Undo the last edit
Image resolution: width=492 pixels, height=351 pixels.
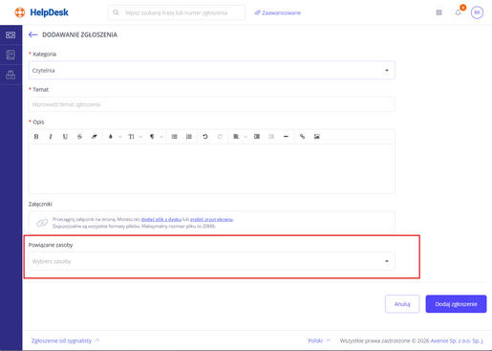(205, 137)
